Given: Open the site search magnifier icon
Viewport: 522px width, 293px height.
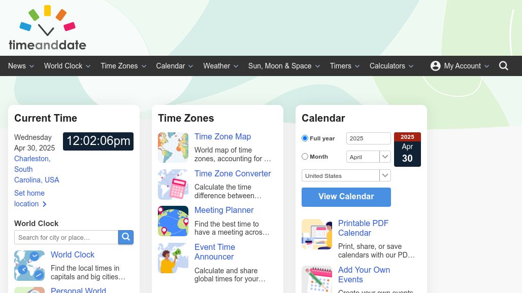Looking at the screenshot, I should pos(503,66).
